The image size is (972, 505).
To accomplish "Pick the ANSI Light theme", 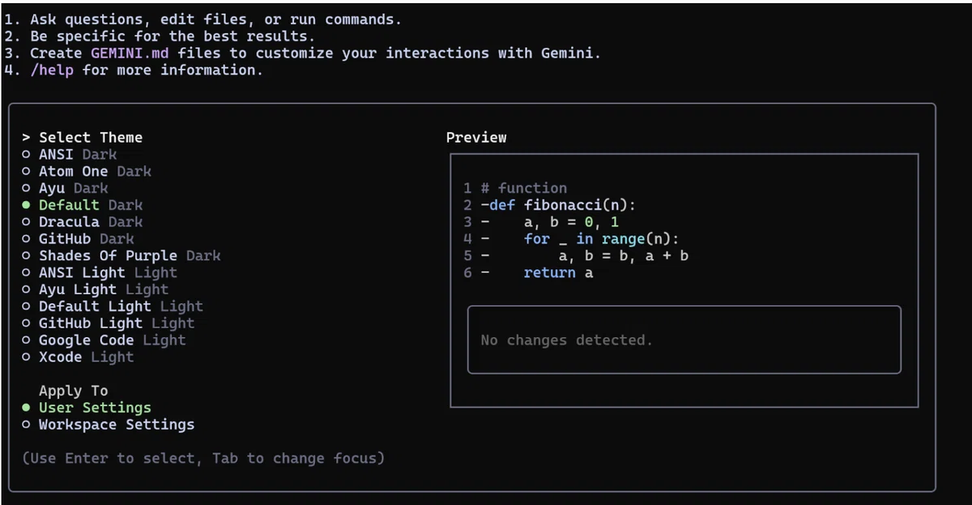I will pyautogui.click(x=100, y=272).
